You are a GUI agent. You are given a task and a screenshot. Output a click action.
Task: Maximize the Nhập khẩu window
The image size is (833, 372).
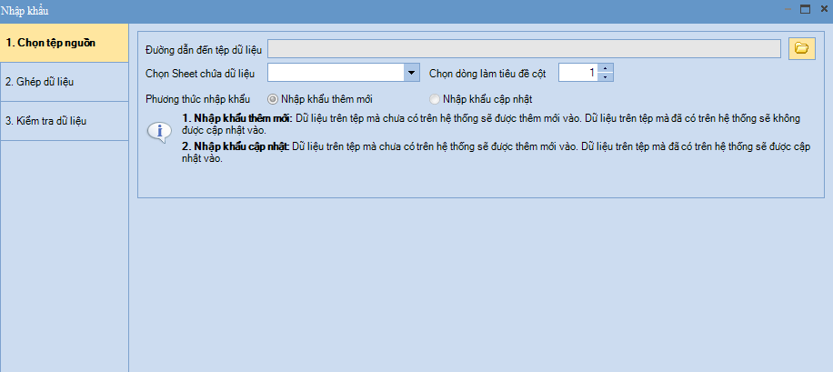[806, 9]
